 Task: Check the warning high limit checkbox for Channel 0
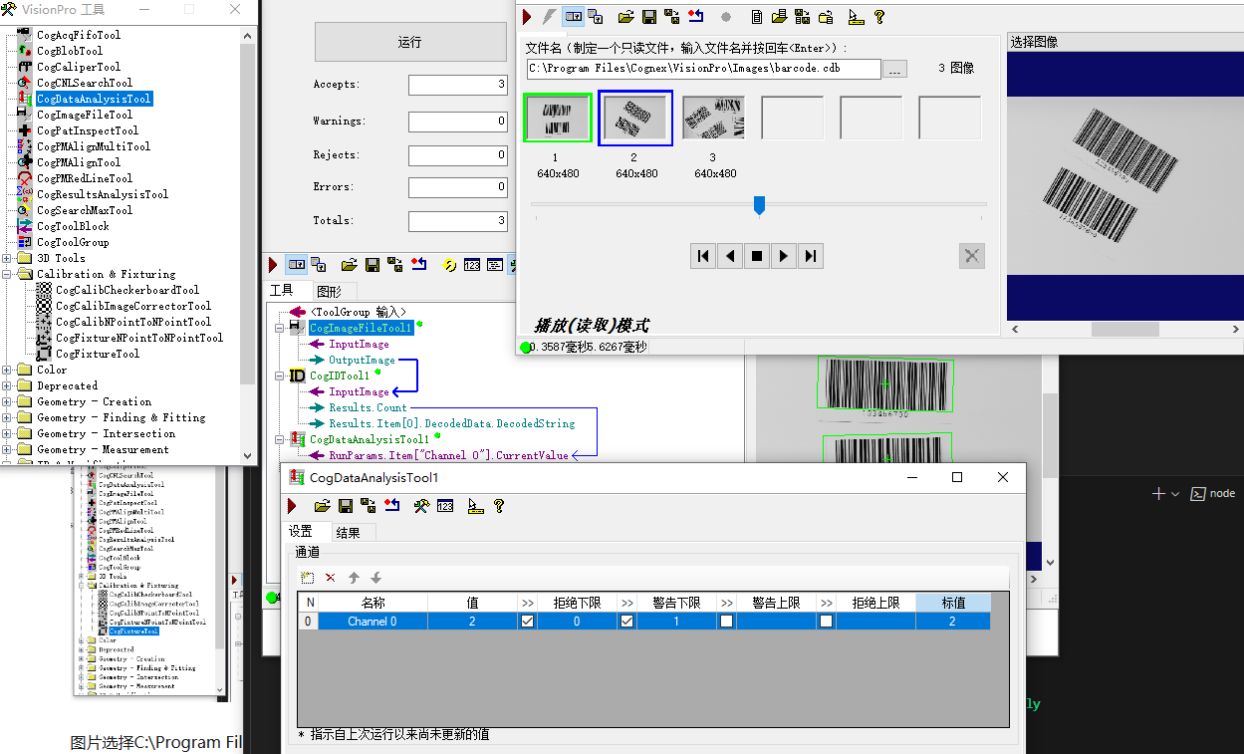tap(726, 622)
